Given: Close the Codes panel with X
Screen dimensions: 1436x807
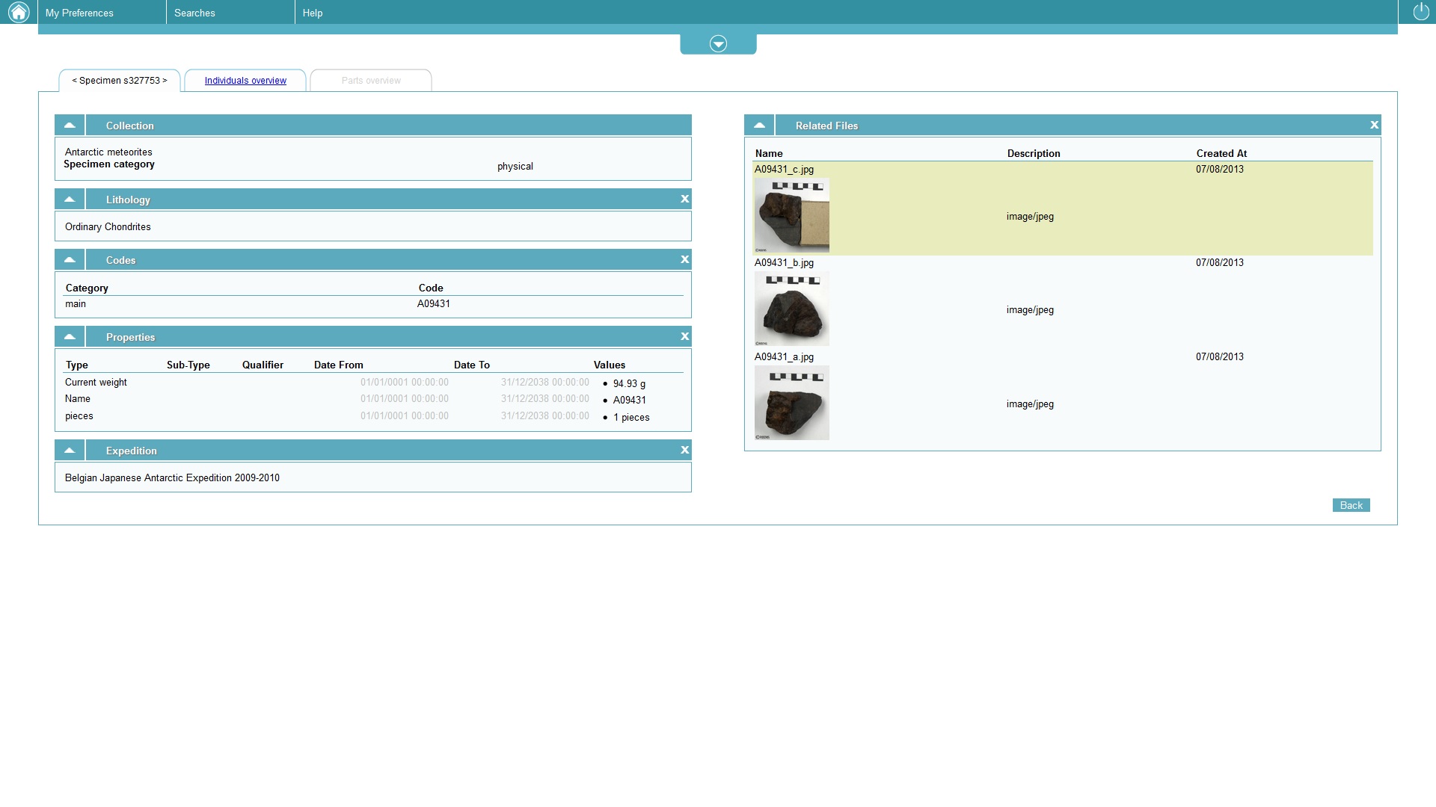Looking at the screenshot, I should pyautogui.click(x=684, y=260).
